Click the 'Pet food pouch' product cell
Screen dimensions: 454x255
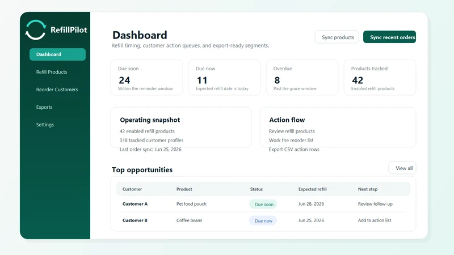(191, 204)
